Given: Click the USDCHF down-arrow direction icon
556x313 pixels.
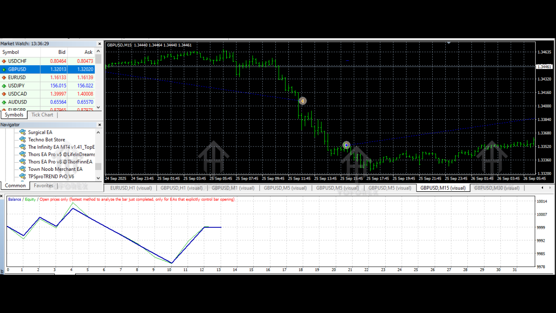Looking at the screenshot, I should tap(4, 61).
